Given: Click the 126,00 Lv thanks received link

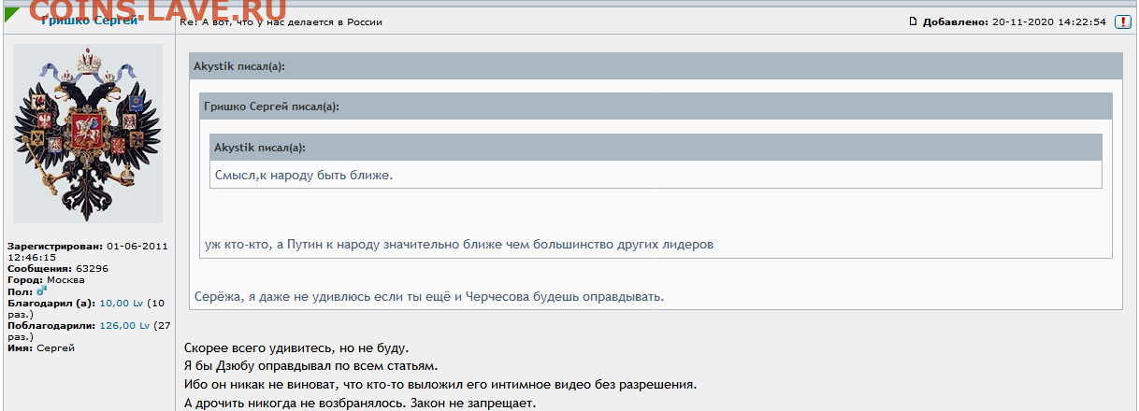Looking at the screenshot, I should click(123, 326).
